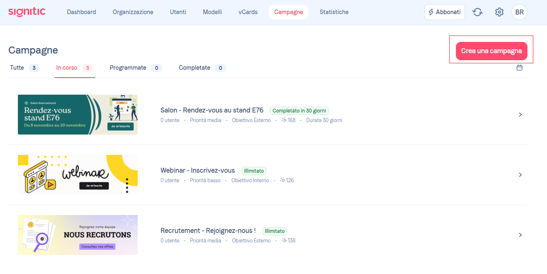
Task: Click the Illimitato badge on Recrutement row
Action: (275, 231)
